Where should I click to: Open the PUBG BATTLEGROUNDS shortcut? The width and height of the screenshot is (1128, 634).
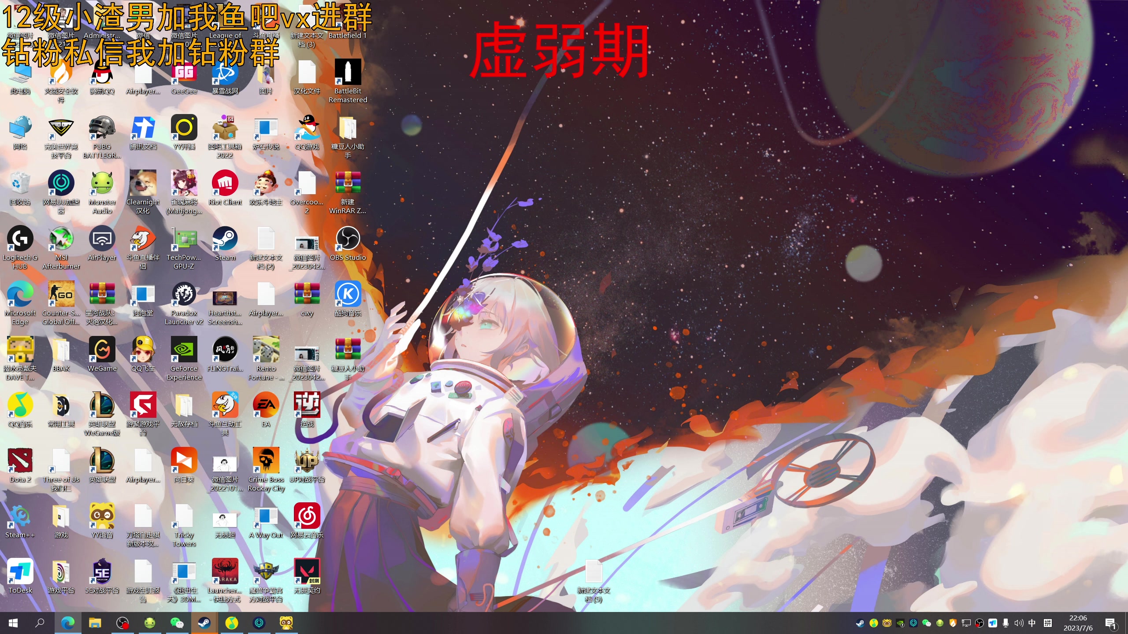tap(102, 137)
